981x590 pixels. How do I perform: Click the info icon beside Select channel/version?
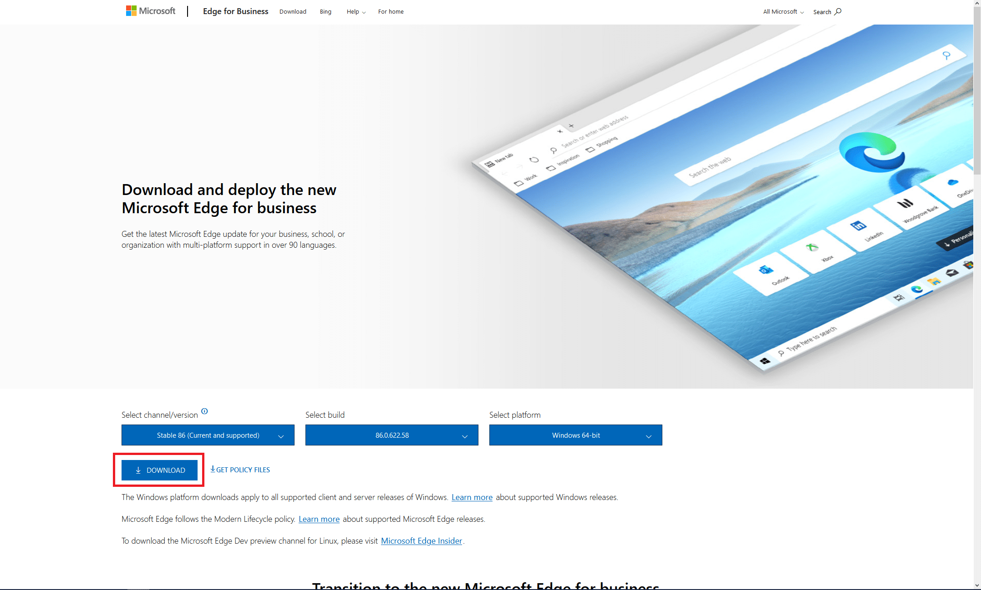204,411
